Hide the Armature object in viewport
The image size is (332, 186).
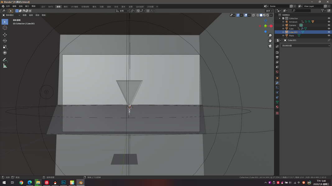pos(329,22)
